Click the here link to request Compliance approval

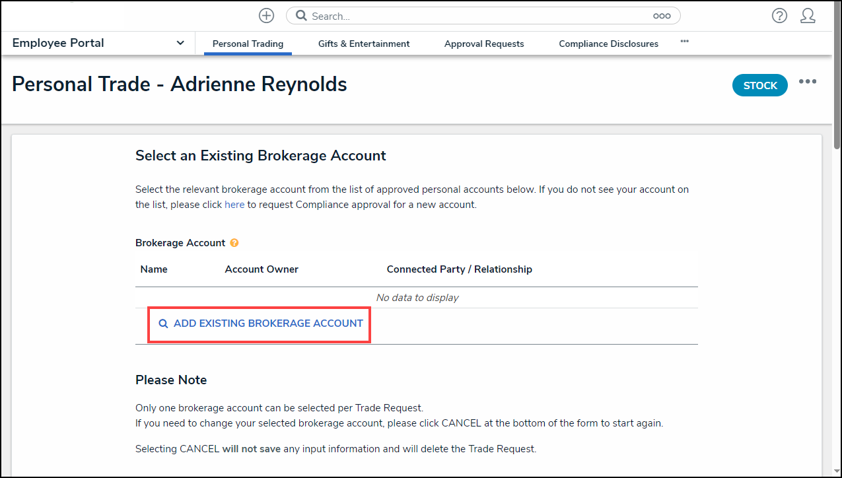point(234,204)
